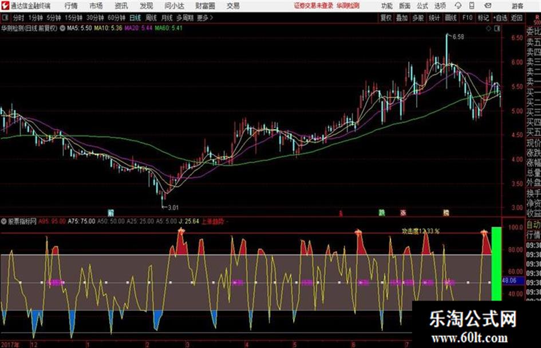Click the green 跌 event marker
The image size is (541, 348).
pyautogui.click(x=381, y=213)
